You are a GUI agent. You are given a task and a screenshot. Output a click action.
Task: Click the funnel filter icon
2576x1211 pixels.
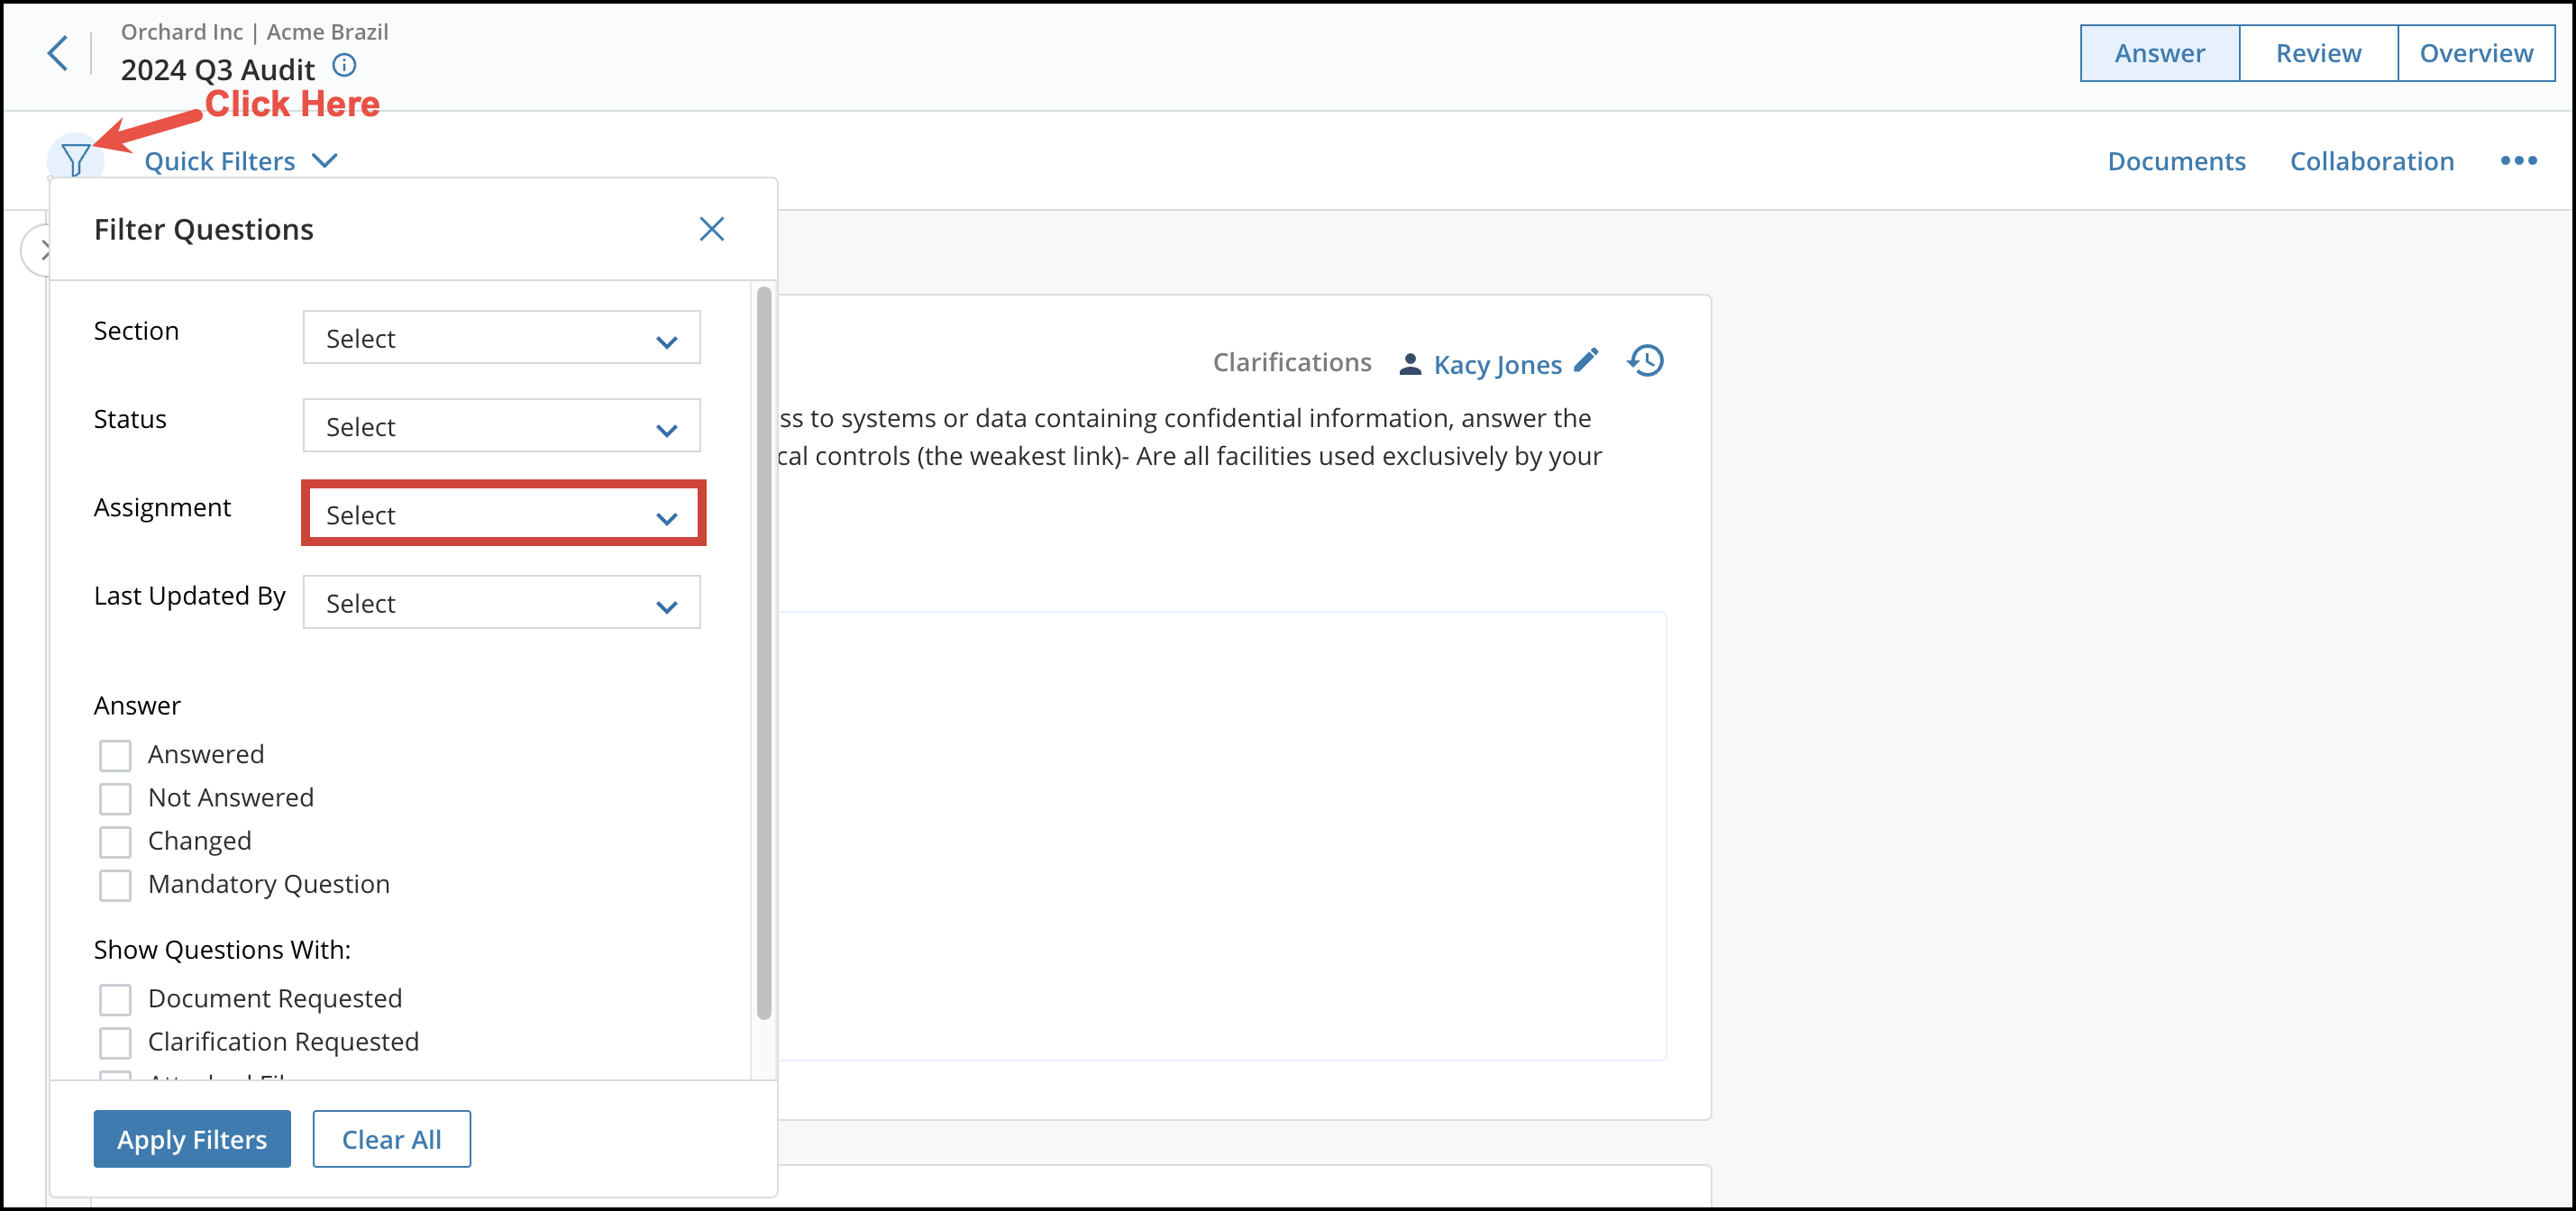(x=76, y=160)
